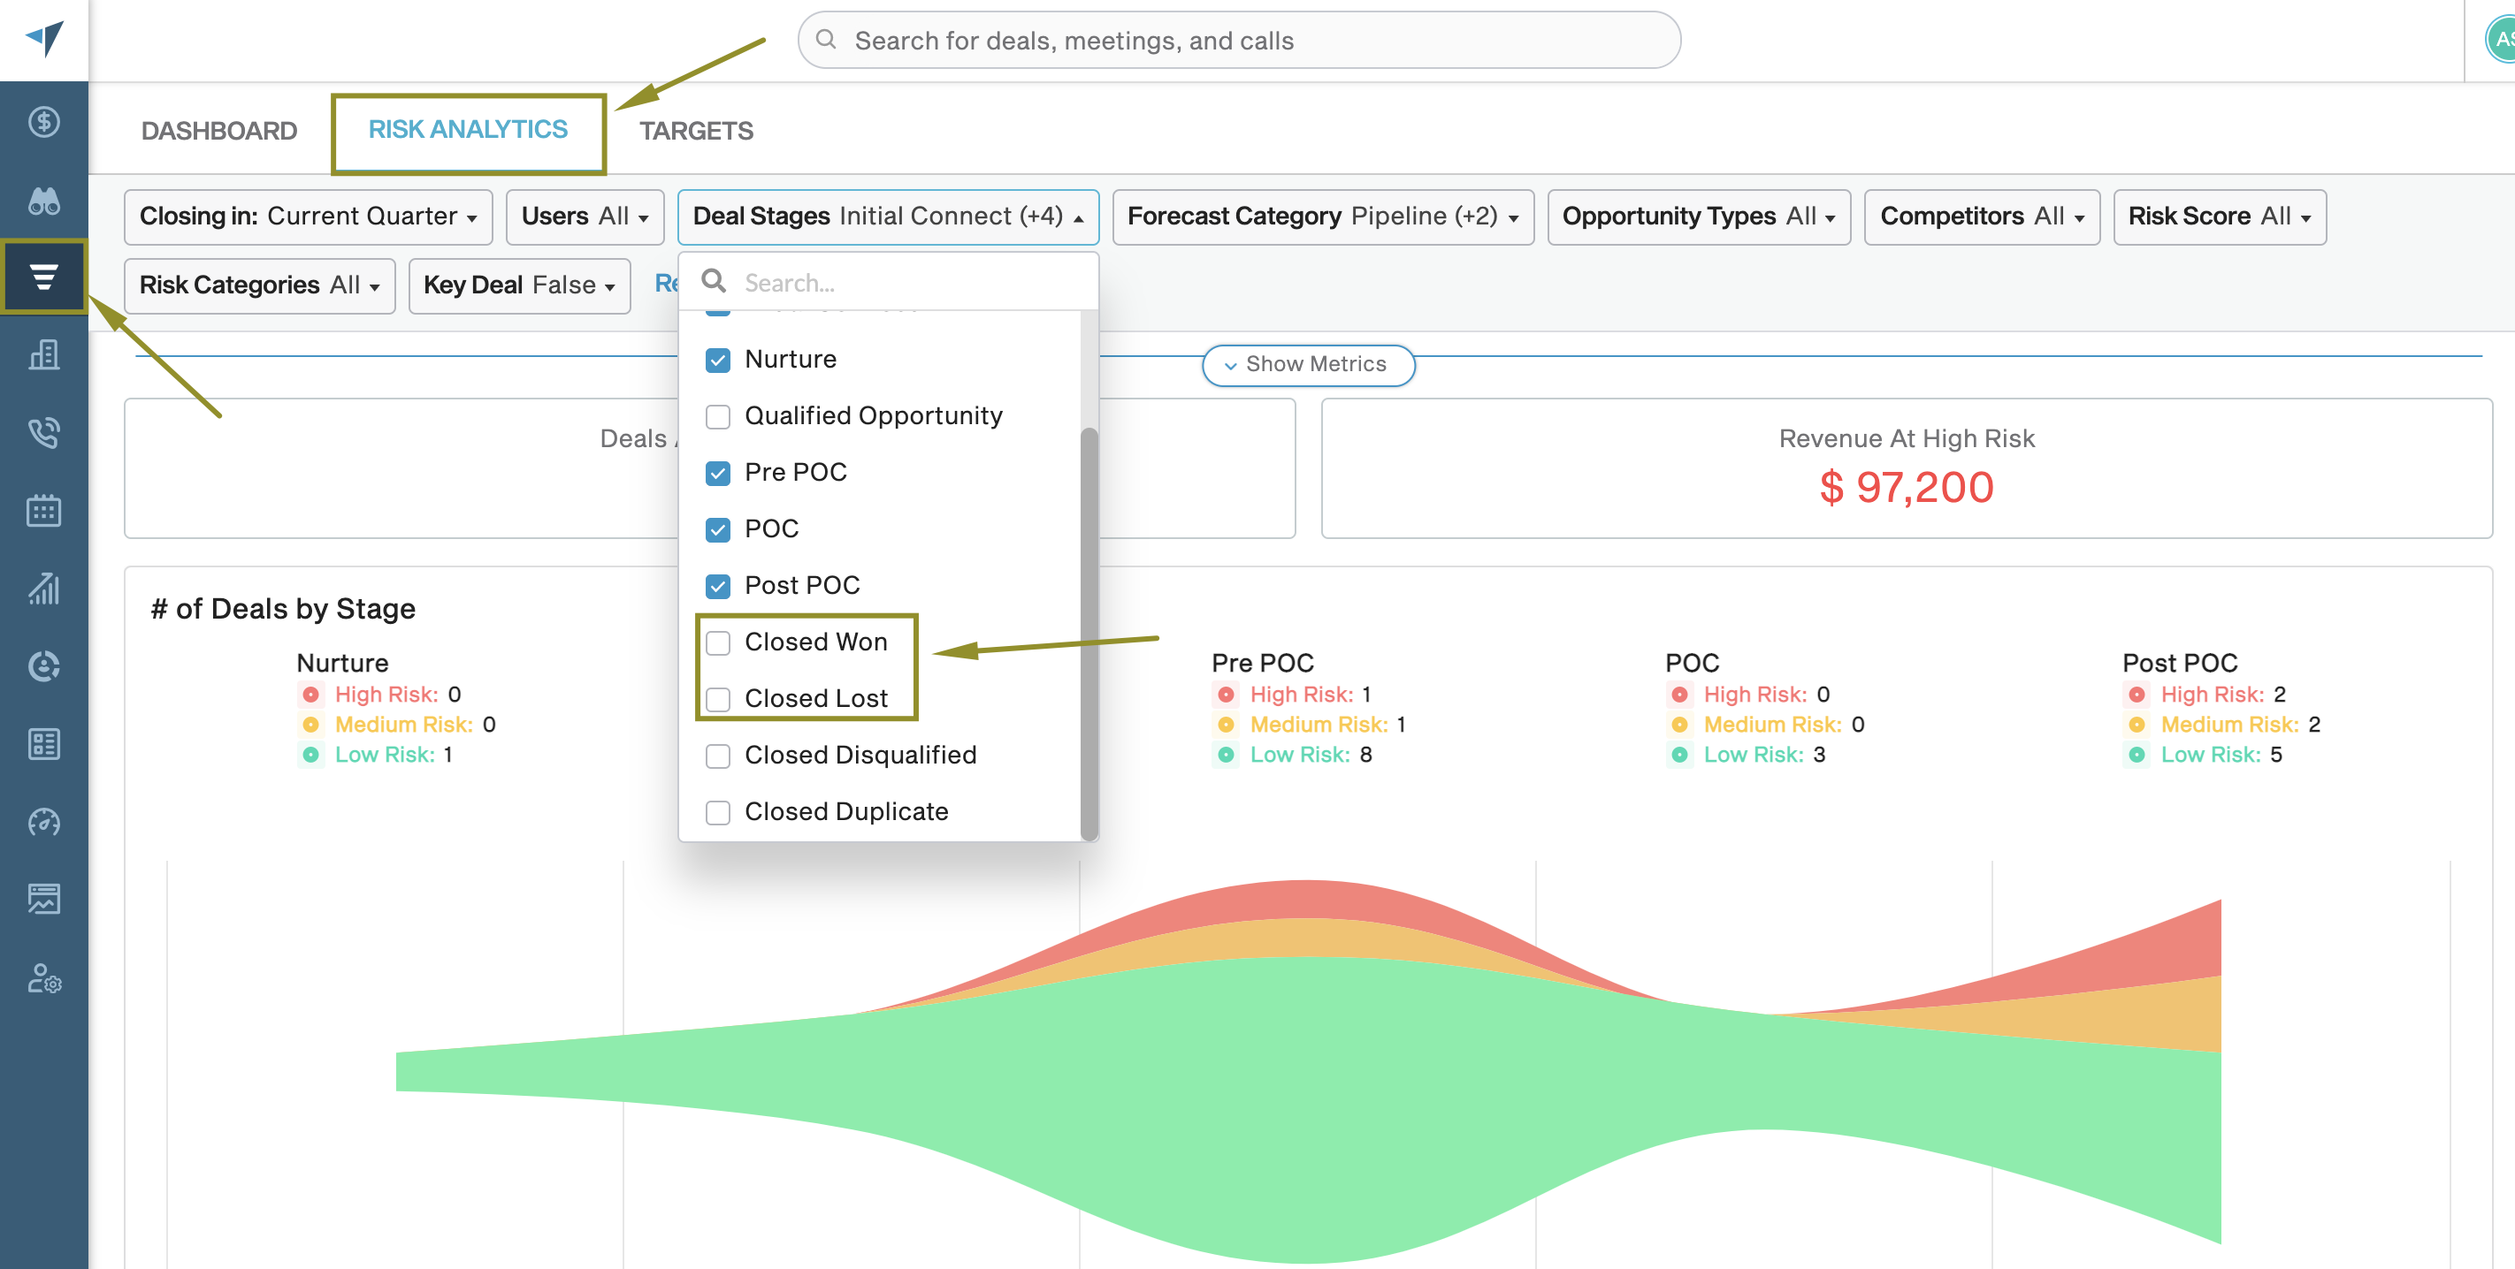Open the user settings sidebar icon

click(44, 978)
